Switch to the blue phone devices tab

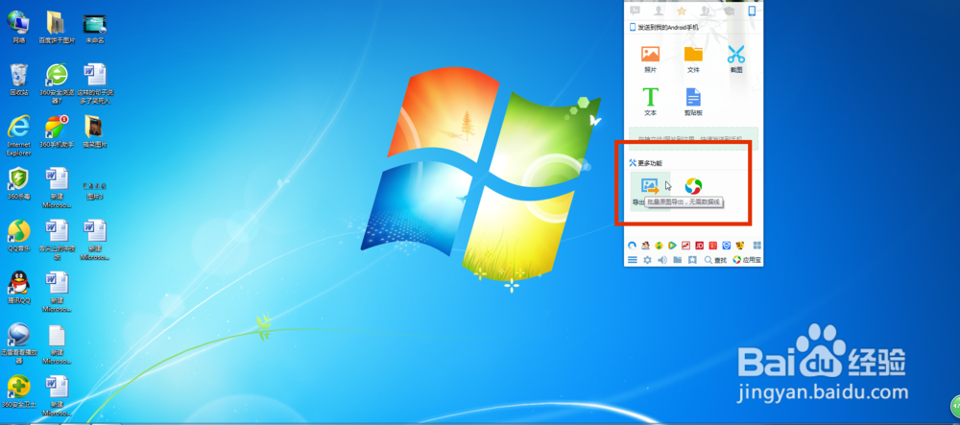752,11
